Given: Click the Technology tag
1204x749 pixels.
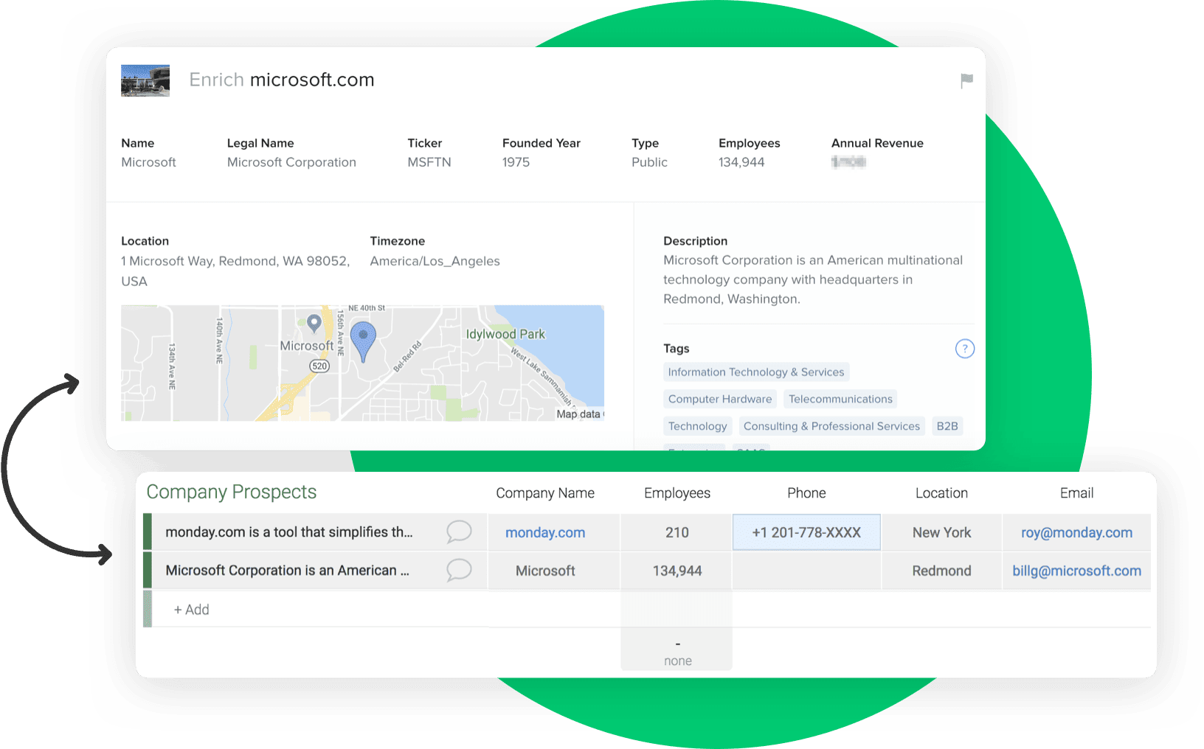Looking at the screenshot, I should tap(697, 426).
